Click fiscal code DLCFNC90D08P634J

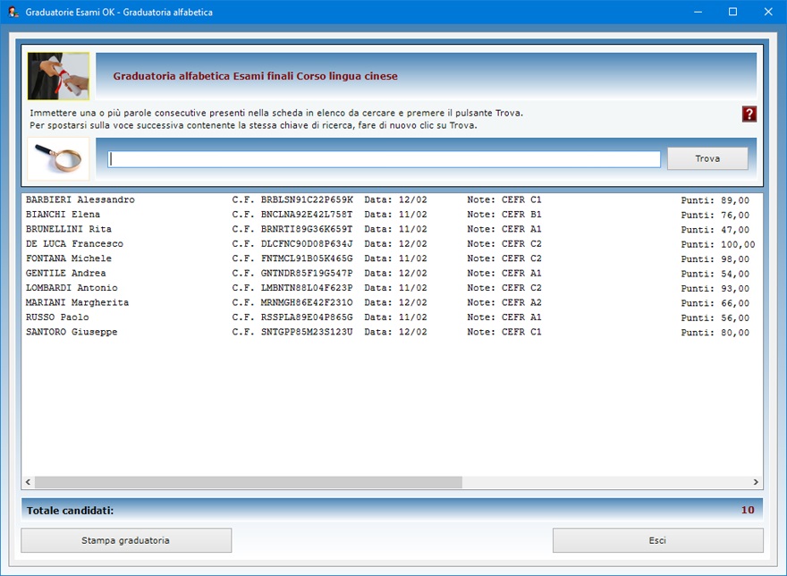307,244
